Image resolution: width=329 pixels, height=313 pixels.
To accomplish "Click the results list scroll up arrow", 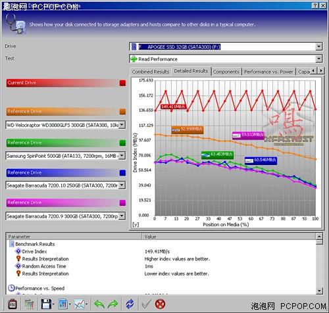I will click(x=319, y=237).
